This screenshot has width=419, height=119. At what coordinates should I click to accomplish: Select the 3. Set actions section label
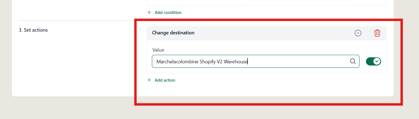pos(33,30)
